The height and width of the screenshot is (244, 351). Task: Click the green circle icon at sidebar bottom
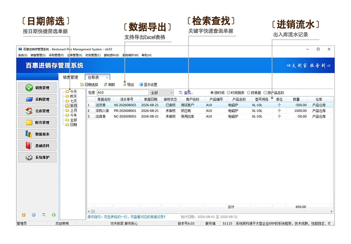pyautogui.click(x=54, y=215)
